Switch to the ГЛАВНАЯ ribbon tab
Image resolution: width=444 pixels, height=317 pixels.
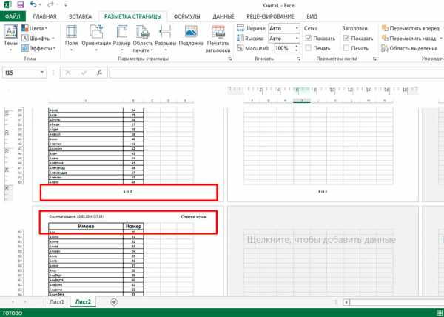tap(44, 16)
